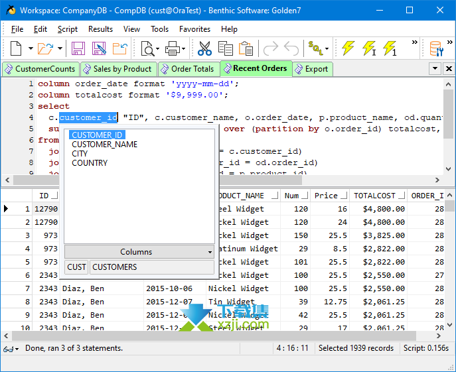456x372 pixels.
Task: Click the CUST schema button
Action: pos(76,267)
